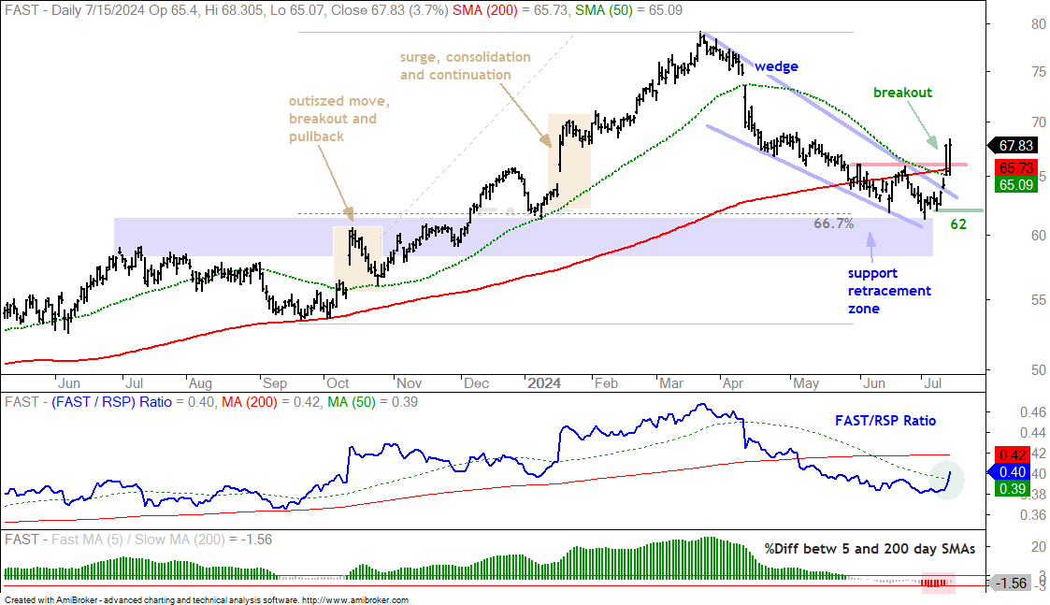Click the 80 price axis label
The height and width of the screenshot is (605, 1050).
coord(1039,25)
